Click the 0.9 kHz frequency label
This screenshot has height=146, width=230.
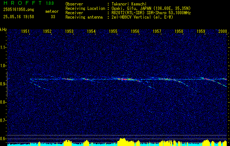pyautogui.click(x=3, y=84)
